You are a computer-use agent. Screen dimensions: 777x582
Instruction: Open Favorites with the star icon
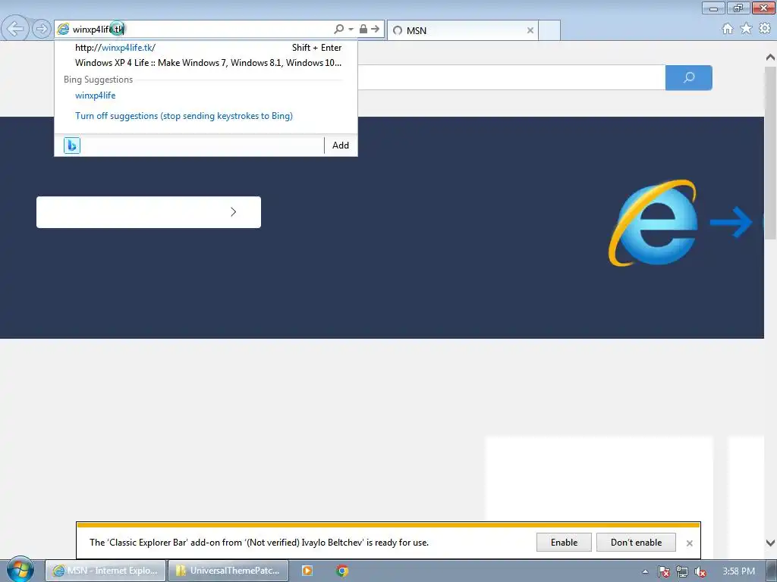[x=746, y=29]
